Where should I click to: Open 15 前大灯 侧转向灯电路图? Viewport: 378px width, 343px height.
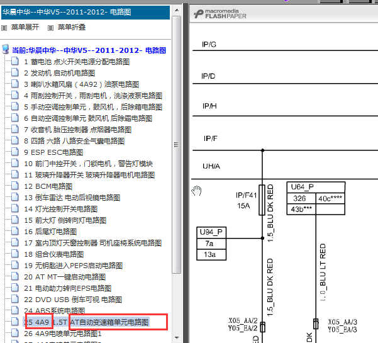pos(65,220)
